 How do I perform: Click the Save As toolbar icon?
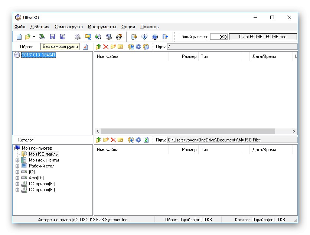coord(63,37)
